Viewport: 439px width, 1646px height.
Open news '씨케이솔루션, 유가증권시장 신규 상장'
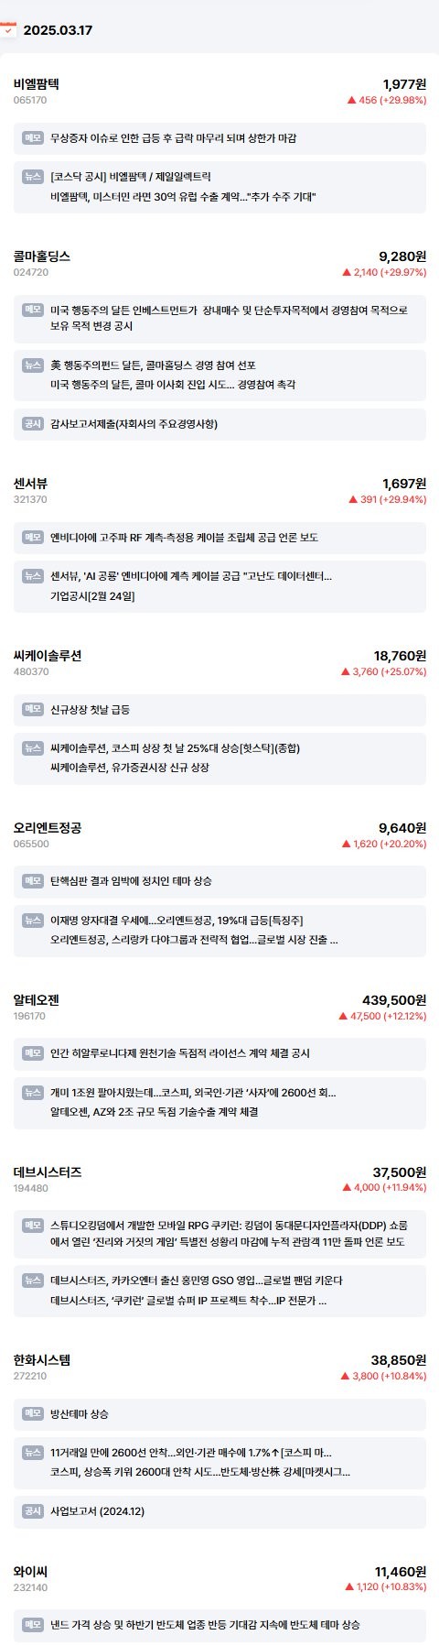pos(130,768)
